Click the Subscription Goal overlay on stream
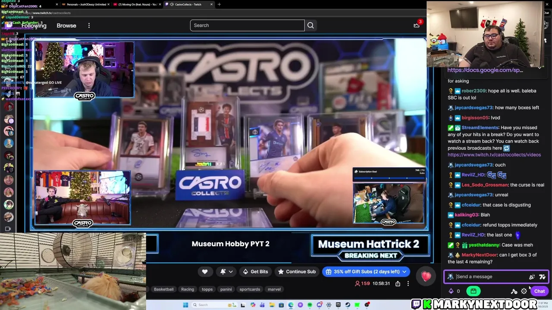 coord(389,174)
